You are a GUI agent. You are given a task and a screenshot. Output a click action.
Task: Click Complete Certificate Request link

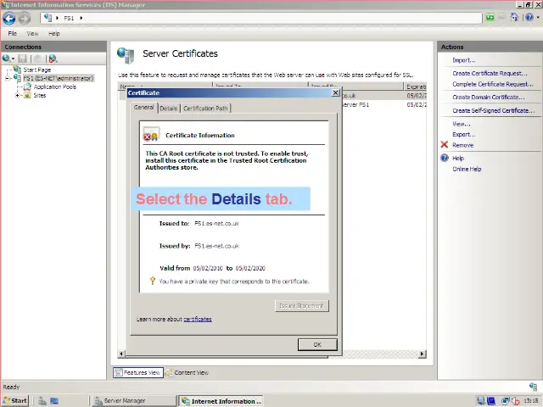click(493, 84)
